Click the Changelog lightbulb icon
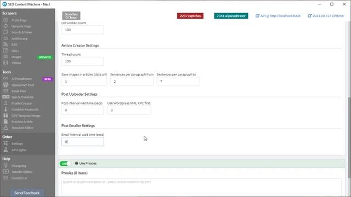The width and height of the screenshot is (351, 197). [x=5, y=165]
